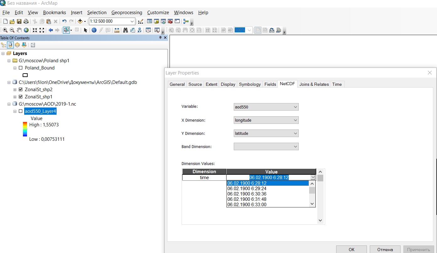Open the Geoprocessing menu
437x253 pixels.
127,13
